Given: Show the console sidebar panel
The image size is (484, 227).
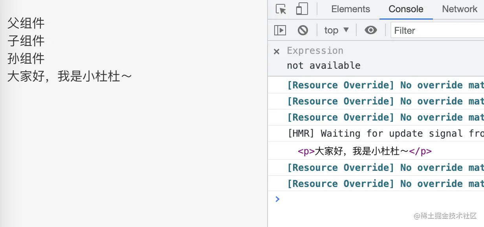Looking at the screenshot, I should click(280, 30).
